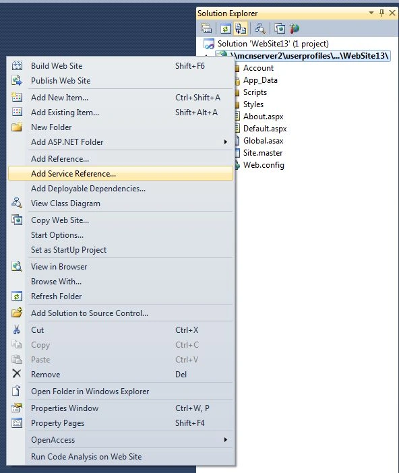Select the Styles folder
Screen dimensions: 399x473
pyautogui.click(x=253, y=104)
